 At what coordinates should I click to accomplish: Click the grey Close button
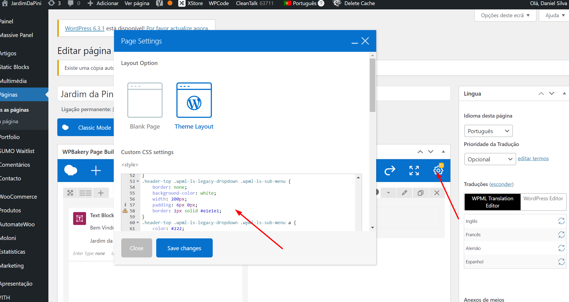click(x=137, y=248)
